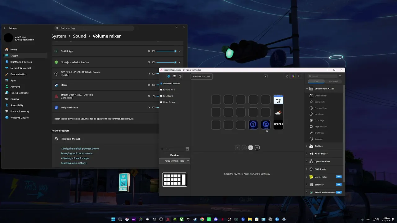
Task: Toggle the action list view icon
Action: (x=340, y=76)
